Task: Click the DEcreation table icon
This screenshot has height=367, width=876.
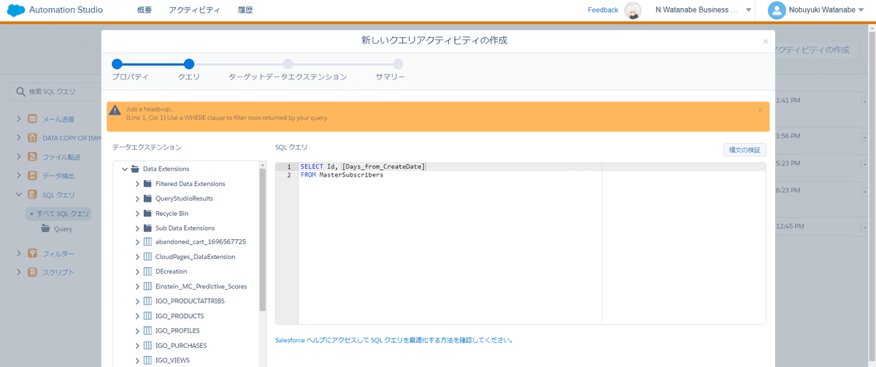Action: 147,271
